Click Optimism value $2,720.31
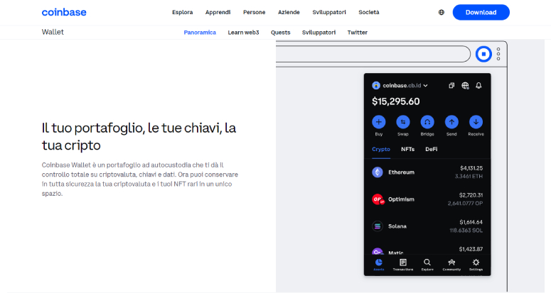 click(x=471, y=195)
